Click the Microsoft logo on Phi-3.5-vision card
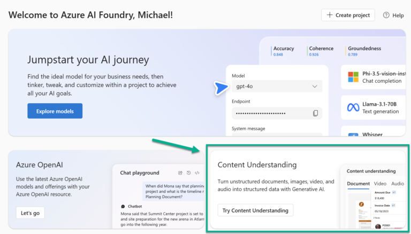 click(353, 77)
